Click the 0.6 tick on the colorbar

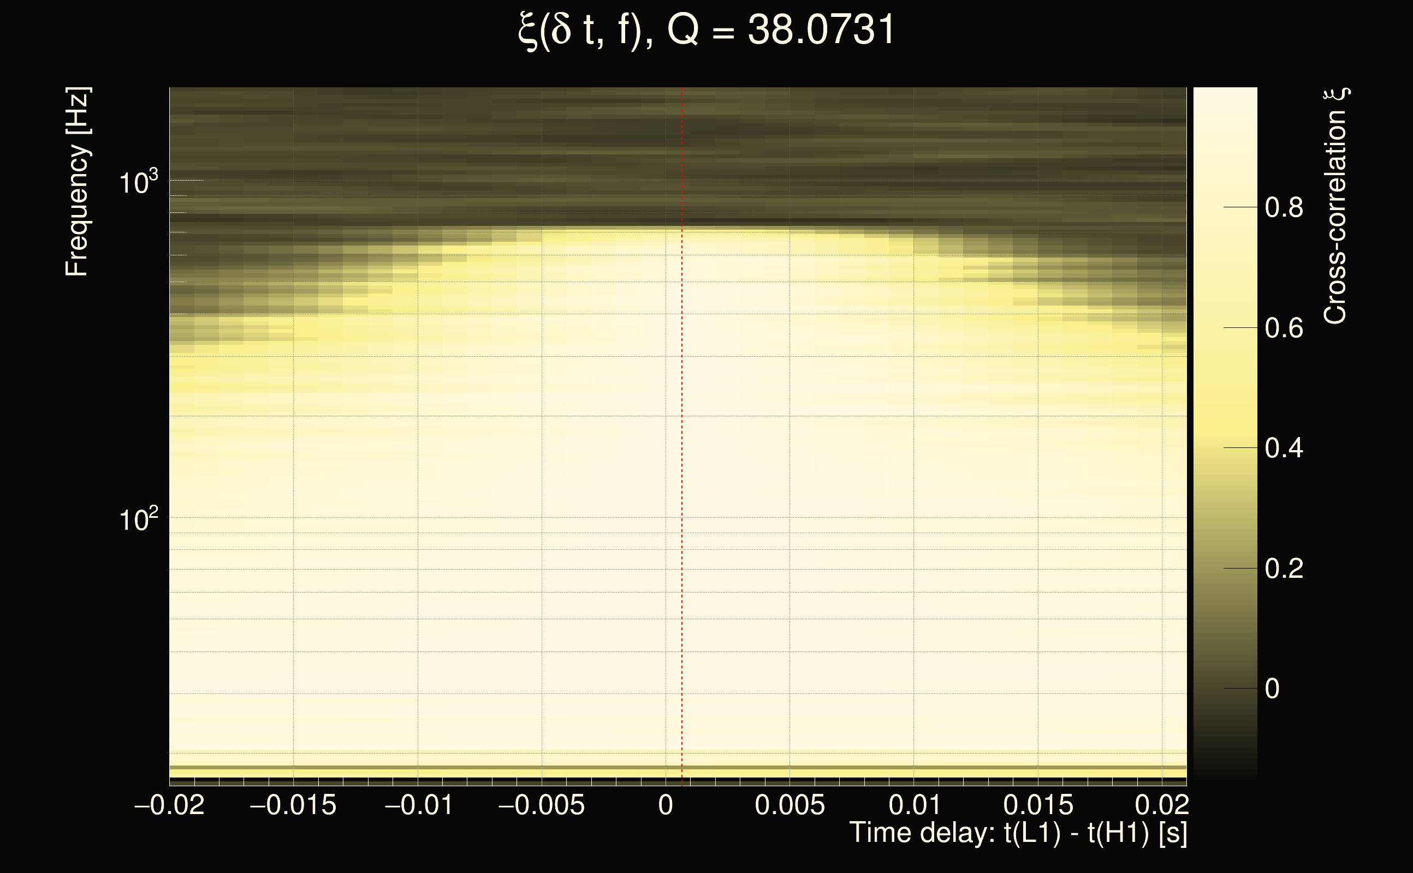click(x=1284, y=328)
